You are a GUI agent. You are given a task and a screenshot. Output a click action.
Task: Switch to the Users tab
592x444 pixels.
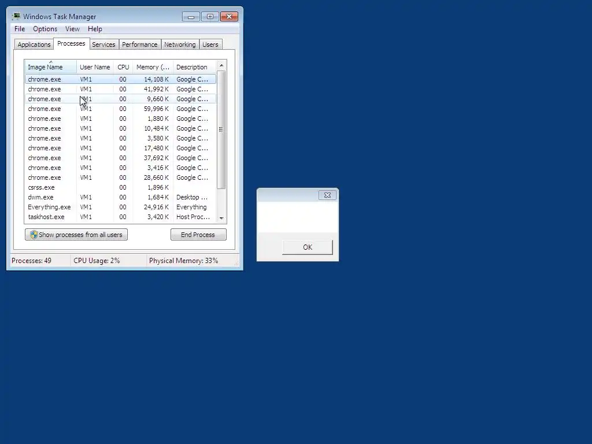(x=210, y=45)
